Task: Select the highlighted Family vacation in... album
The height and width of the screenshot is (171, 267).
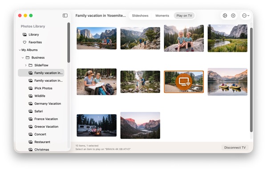Action: coord(41,73)
